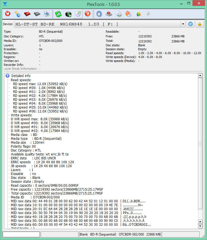Click the blue info icon next to Detailed info

pos(7,76)
